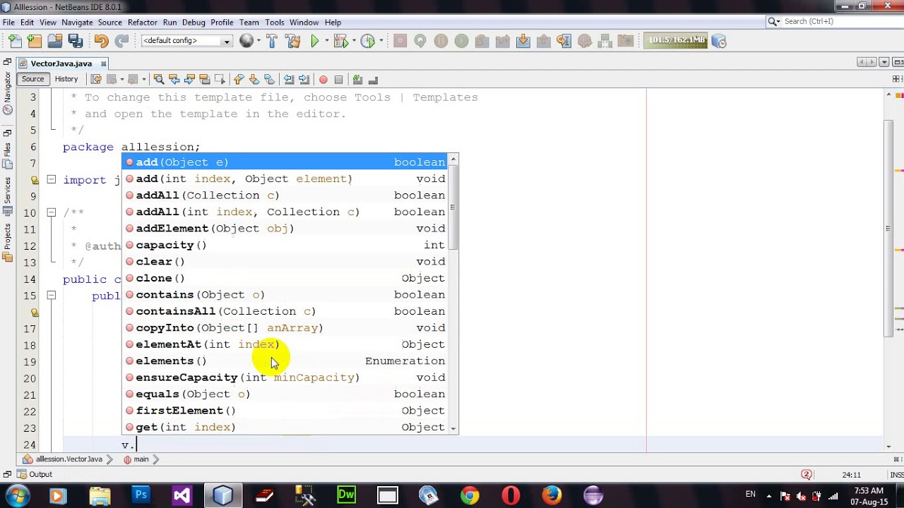904x508 pixels.
Task: Click Find Previous Occurrence icon
Action: point(174,79)
